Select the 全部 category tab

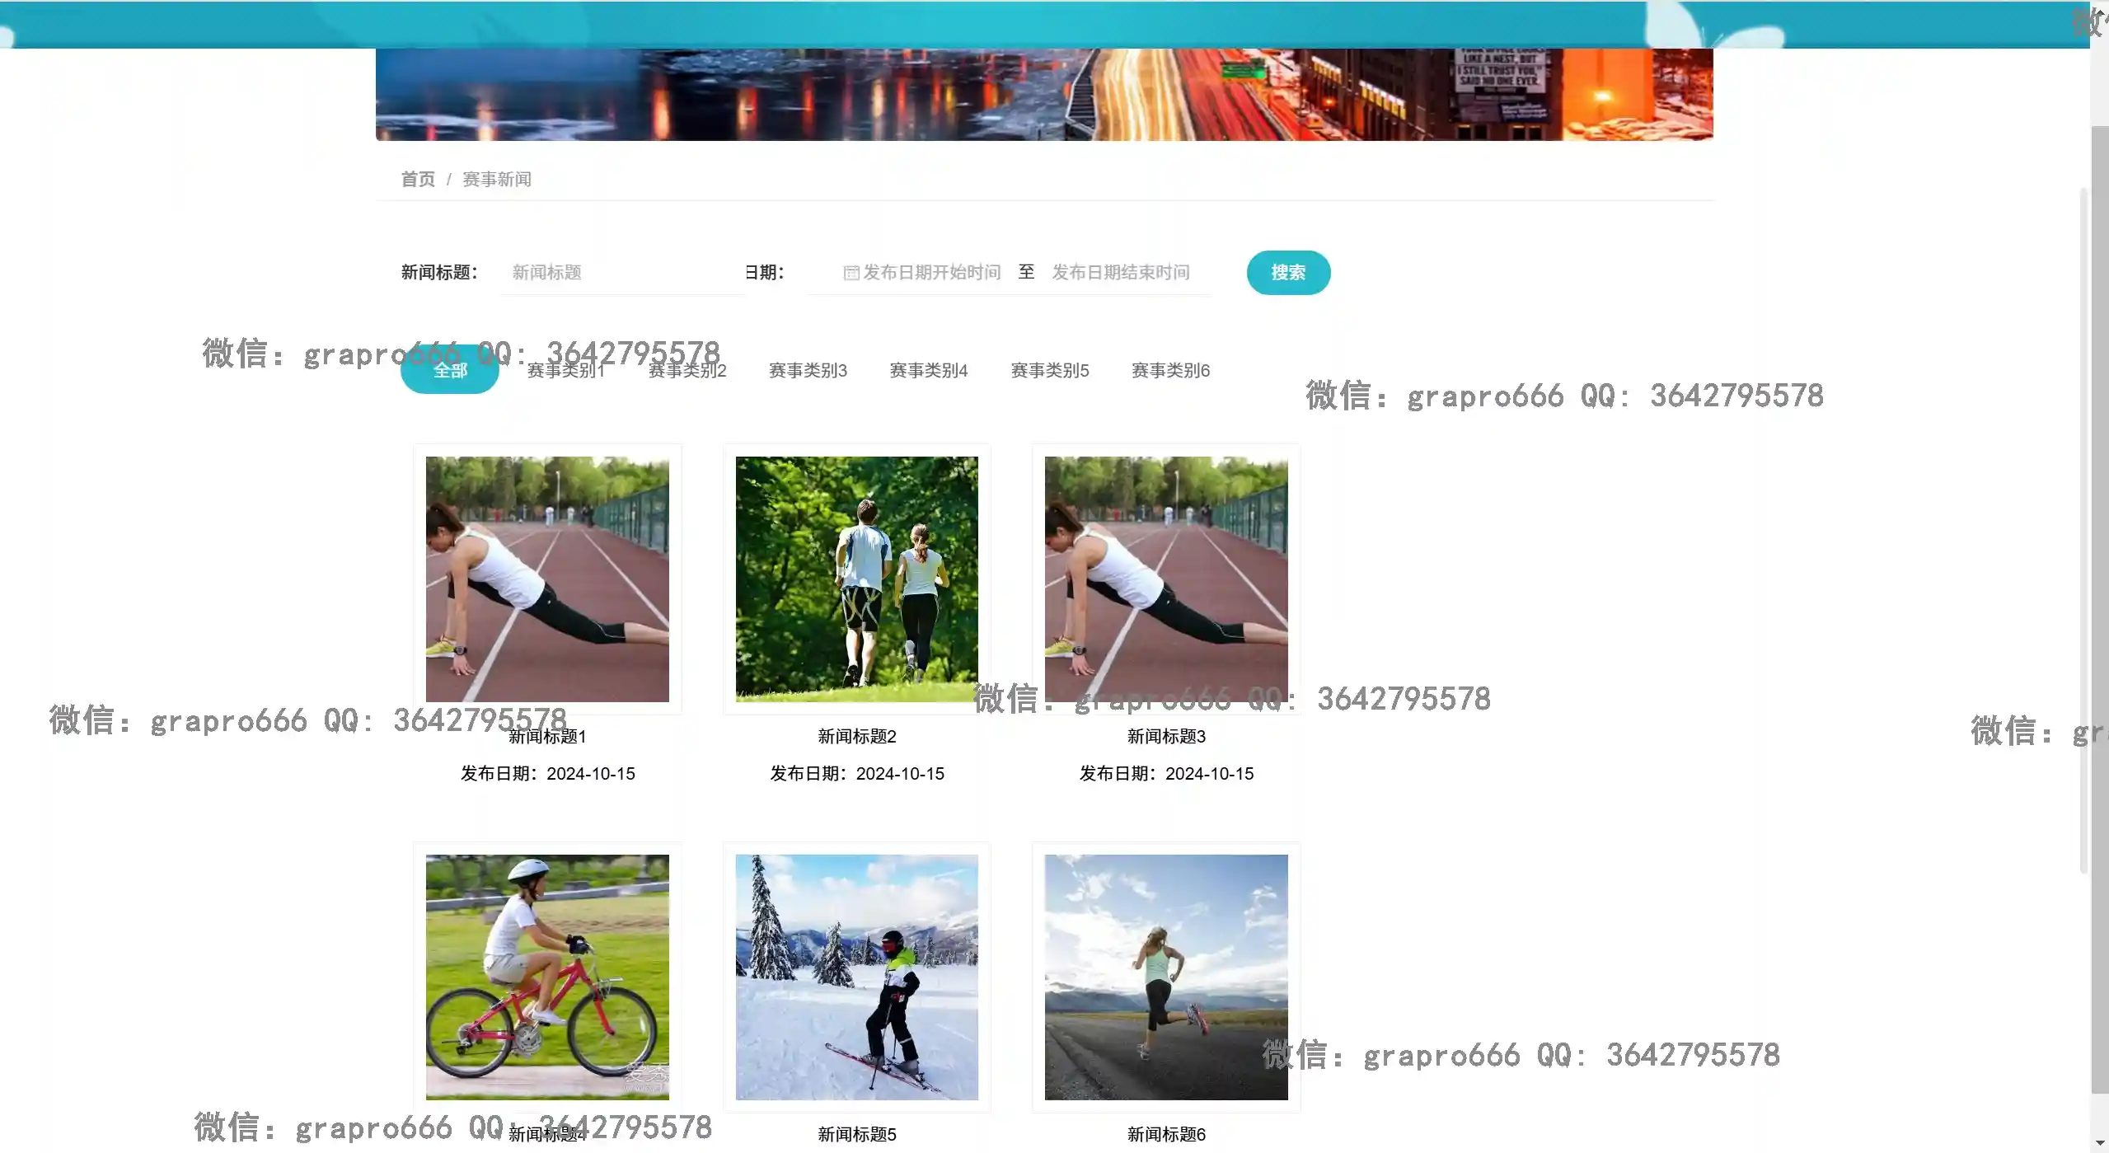(x=450, y=371)
